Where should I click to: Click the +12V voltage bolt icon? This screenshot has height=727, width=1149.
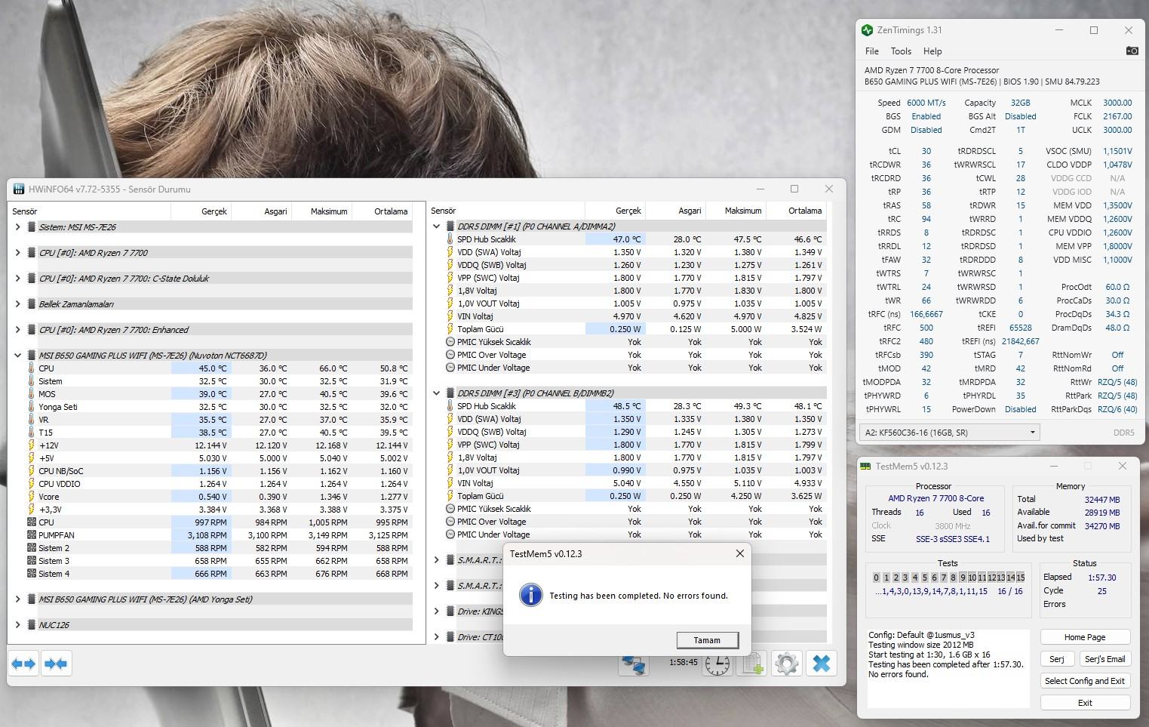(x=32, y=445)
